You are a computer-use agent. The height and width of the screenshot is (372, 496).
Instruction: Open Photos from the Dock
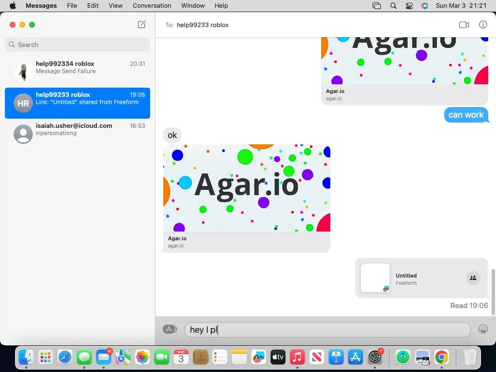click(142, 357)
